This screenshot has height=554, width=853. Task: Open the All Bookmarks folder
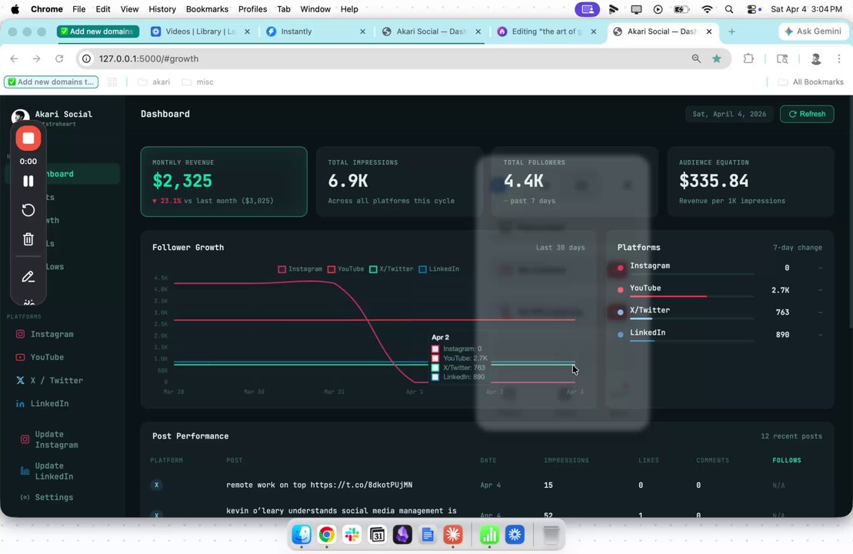click(811, 82)
